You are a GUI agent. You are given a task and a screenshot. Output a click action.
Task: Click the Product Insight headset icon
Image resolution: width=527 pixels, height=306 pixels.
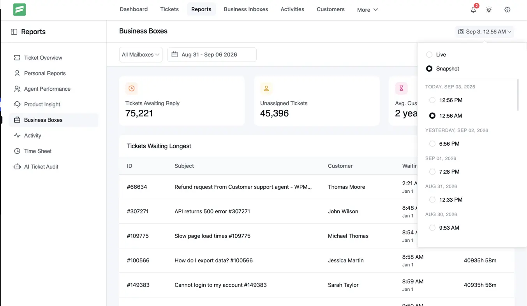click(17, 104)
